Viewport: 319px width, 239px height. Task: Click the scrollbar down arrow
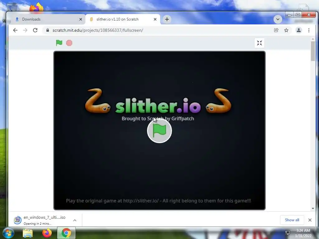click(313, 209)
